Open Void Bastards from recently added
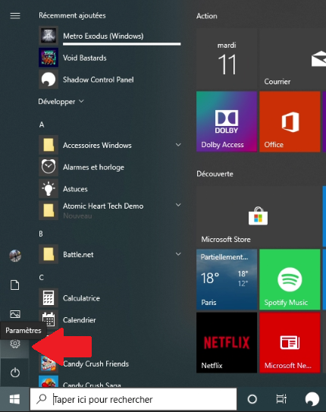The width and height of the screenshot is (326, 412). pos(110,58)
